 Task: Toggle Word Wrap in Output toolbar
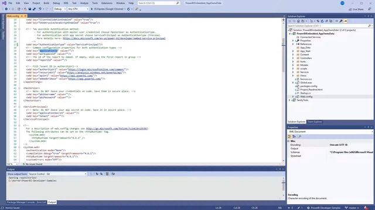point(113,174)
